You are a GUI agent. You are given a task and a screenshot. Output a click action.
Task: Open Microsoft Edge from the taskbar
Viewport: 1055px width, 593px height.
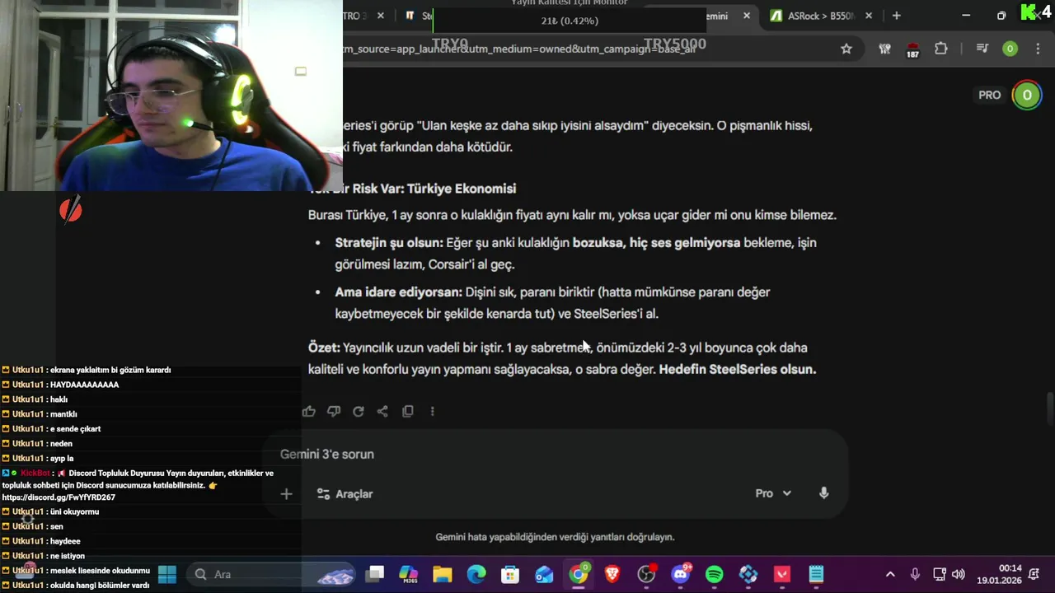[476, 574]
